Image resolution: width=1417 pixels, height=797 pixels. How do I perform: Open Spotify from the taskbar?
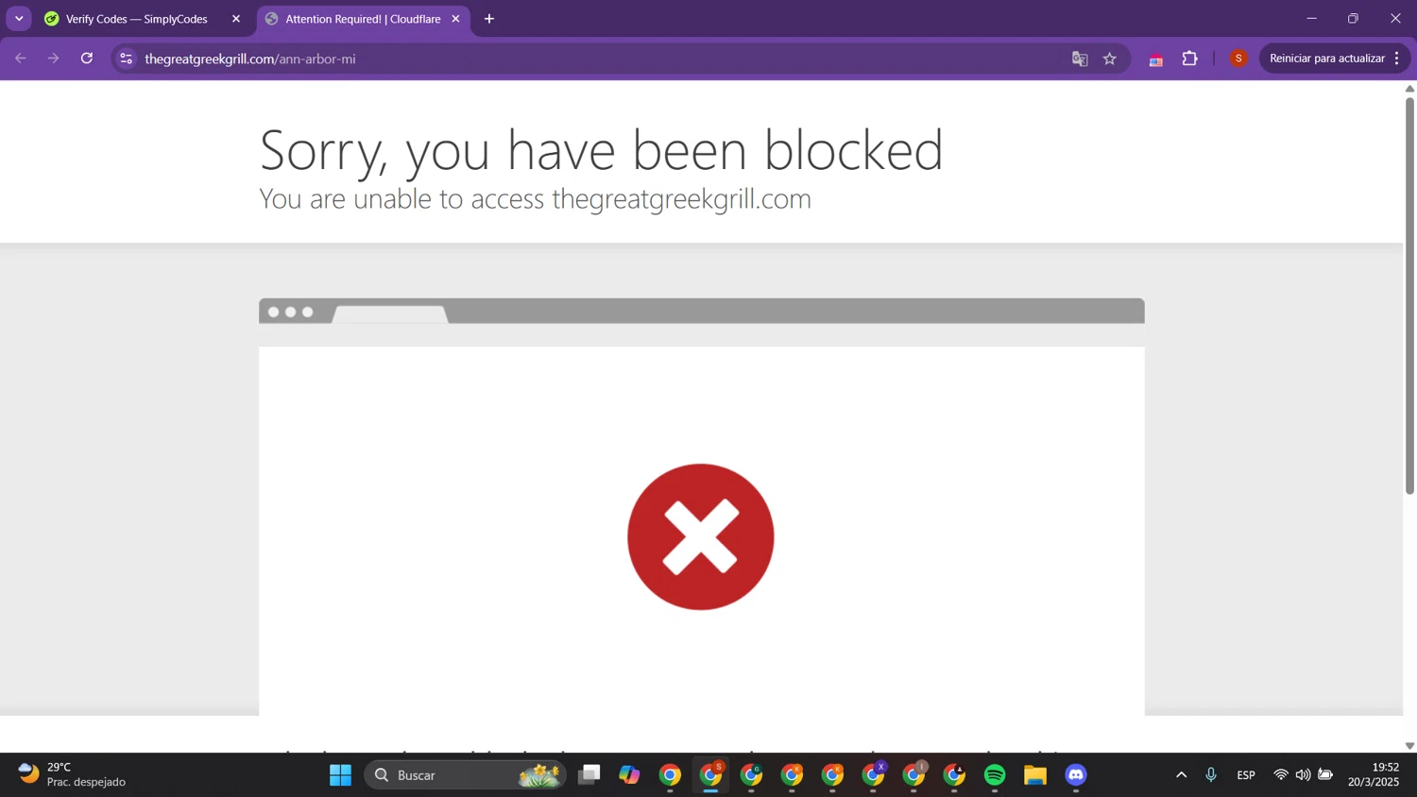pos(995,774)
